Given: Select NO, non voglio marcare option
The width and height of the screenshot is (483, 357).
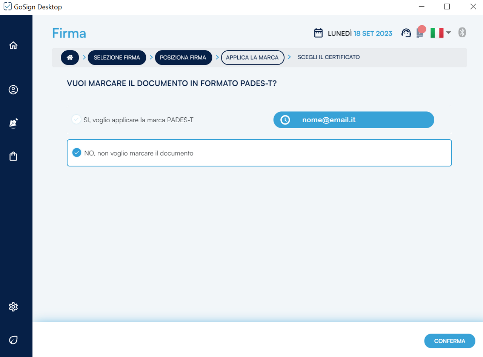Looking at the screenshot, I should [x=77, y=153].
